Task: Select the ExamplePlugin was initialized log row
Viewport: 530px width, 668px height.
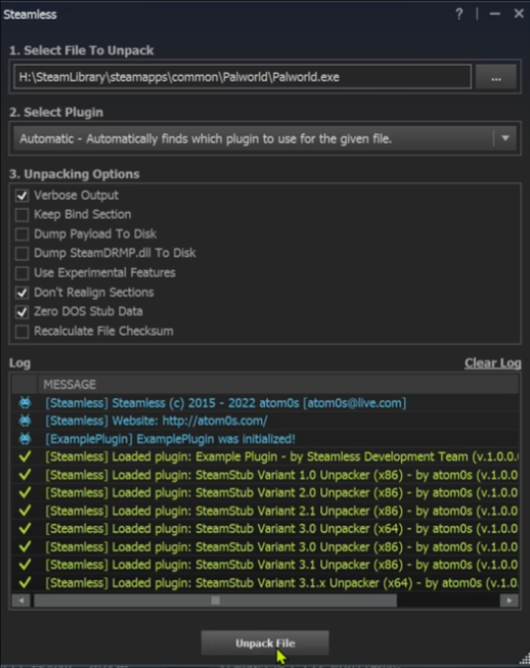Action: (x=265, y=438)
